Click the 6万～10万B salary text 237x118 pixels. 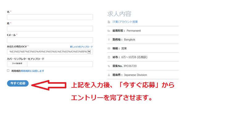[x=134, y=57]
